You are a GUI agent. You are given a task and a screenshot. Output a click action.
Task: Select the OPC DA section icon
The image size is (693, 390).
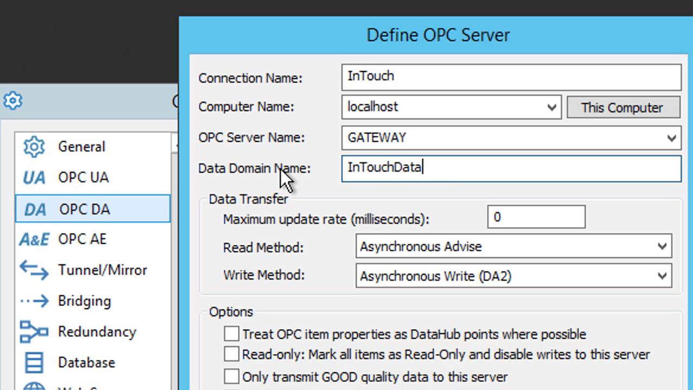pyautogui.click(x=34, y=209)
